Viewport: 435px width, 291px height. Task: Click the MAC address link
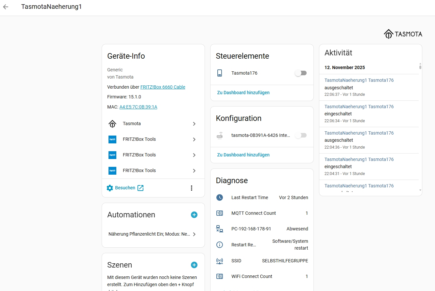click(x=138, y=107)
